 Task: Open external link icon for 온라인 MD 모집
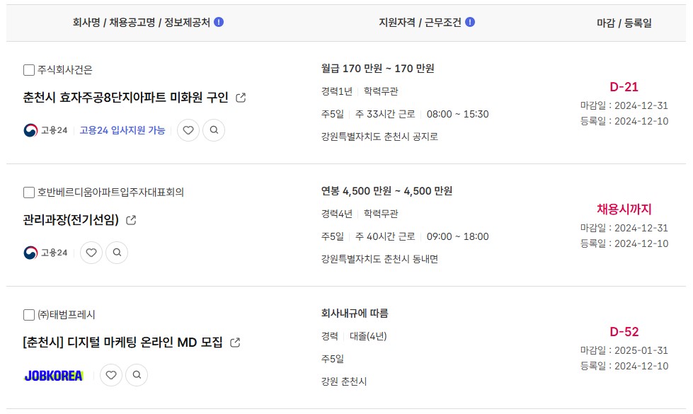(x=235, y=343)
